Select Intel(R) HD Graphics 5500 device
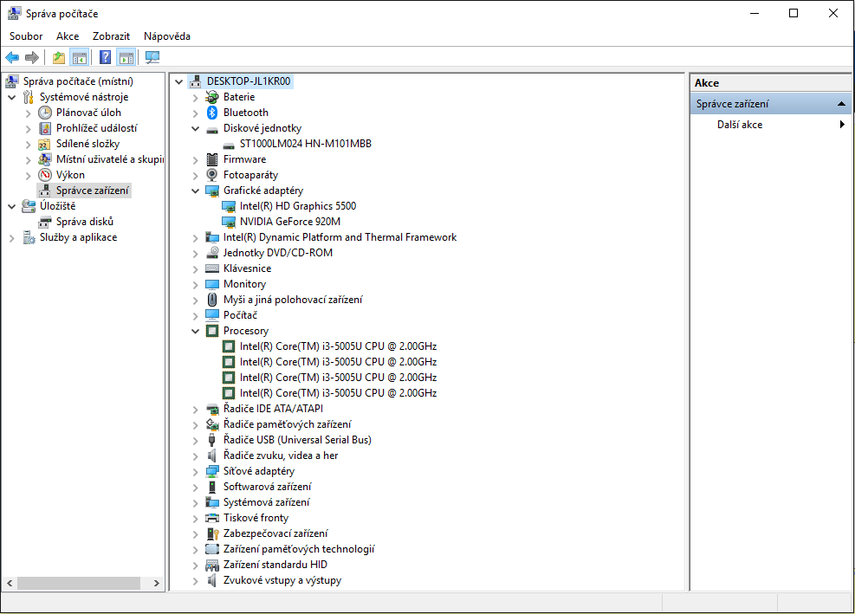 click(x=297, y=206)
